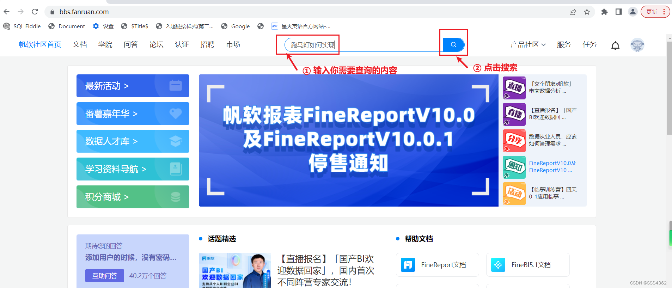The image size is (672, 288).
Task: Open the 服务 nav item
Action: (564, 44)
